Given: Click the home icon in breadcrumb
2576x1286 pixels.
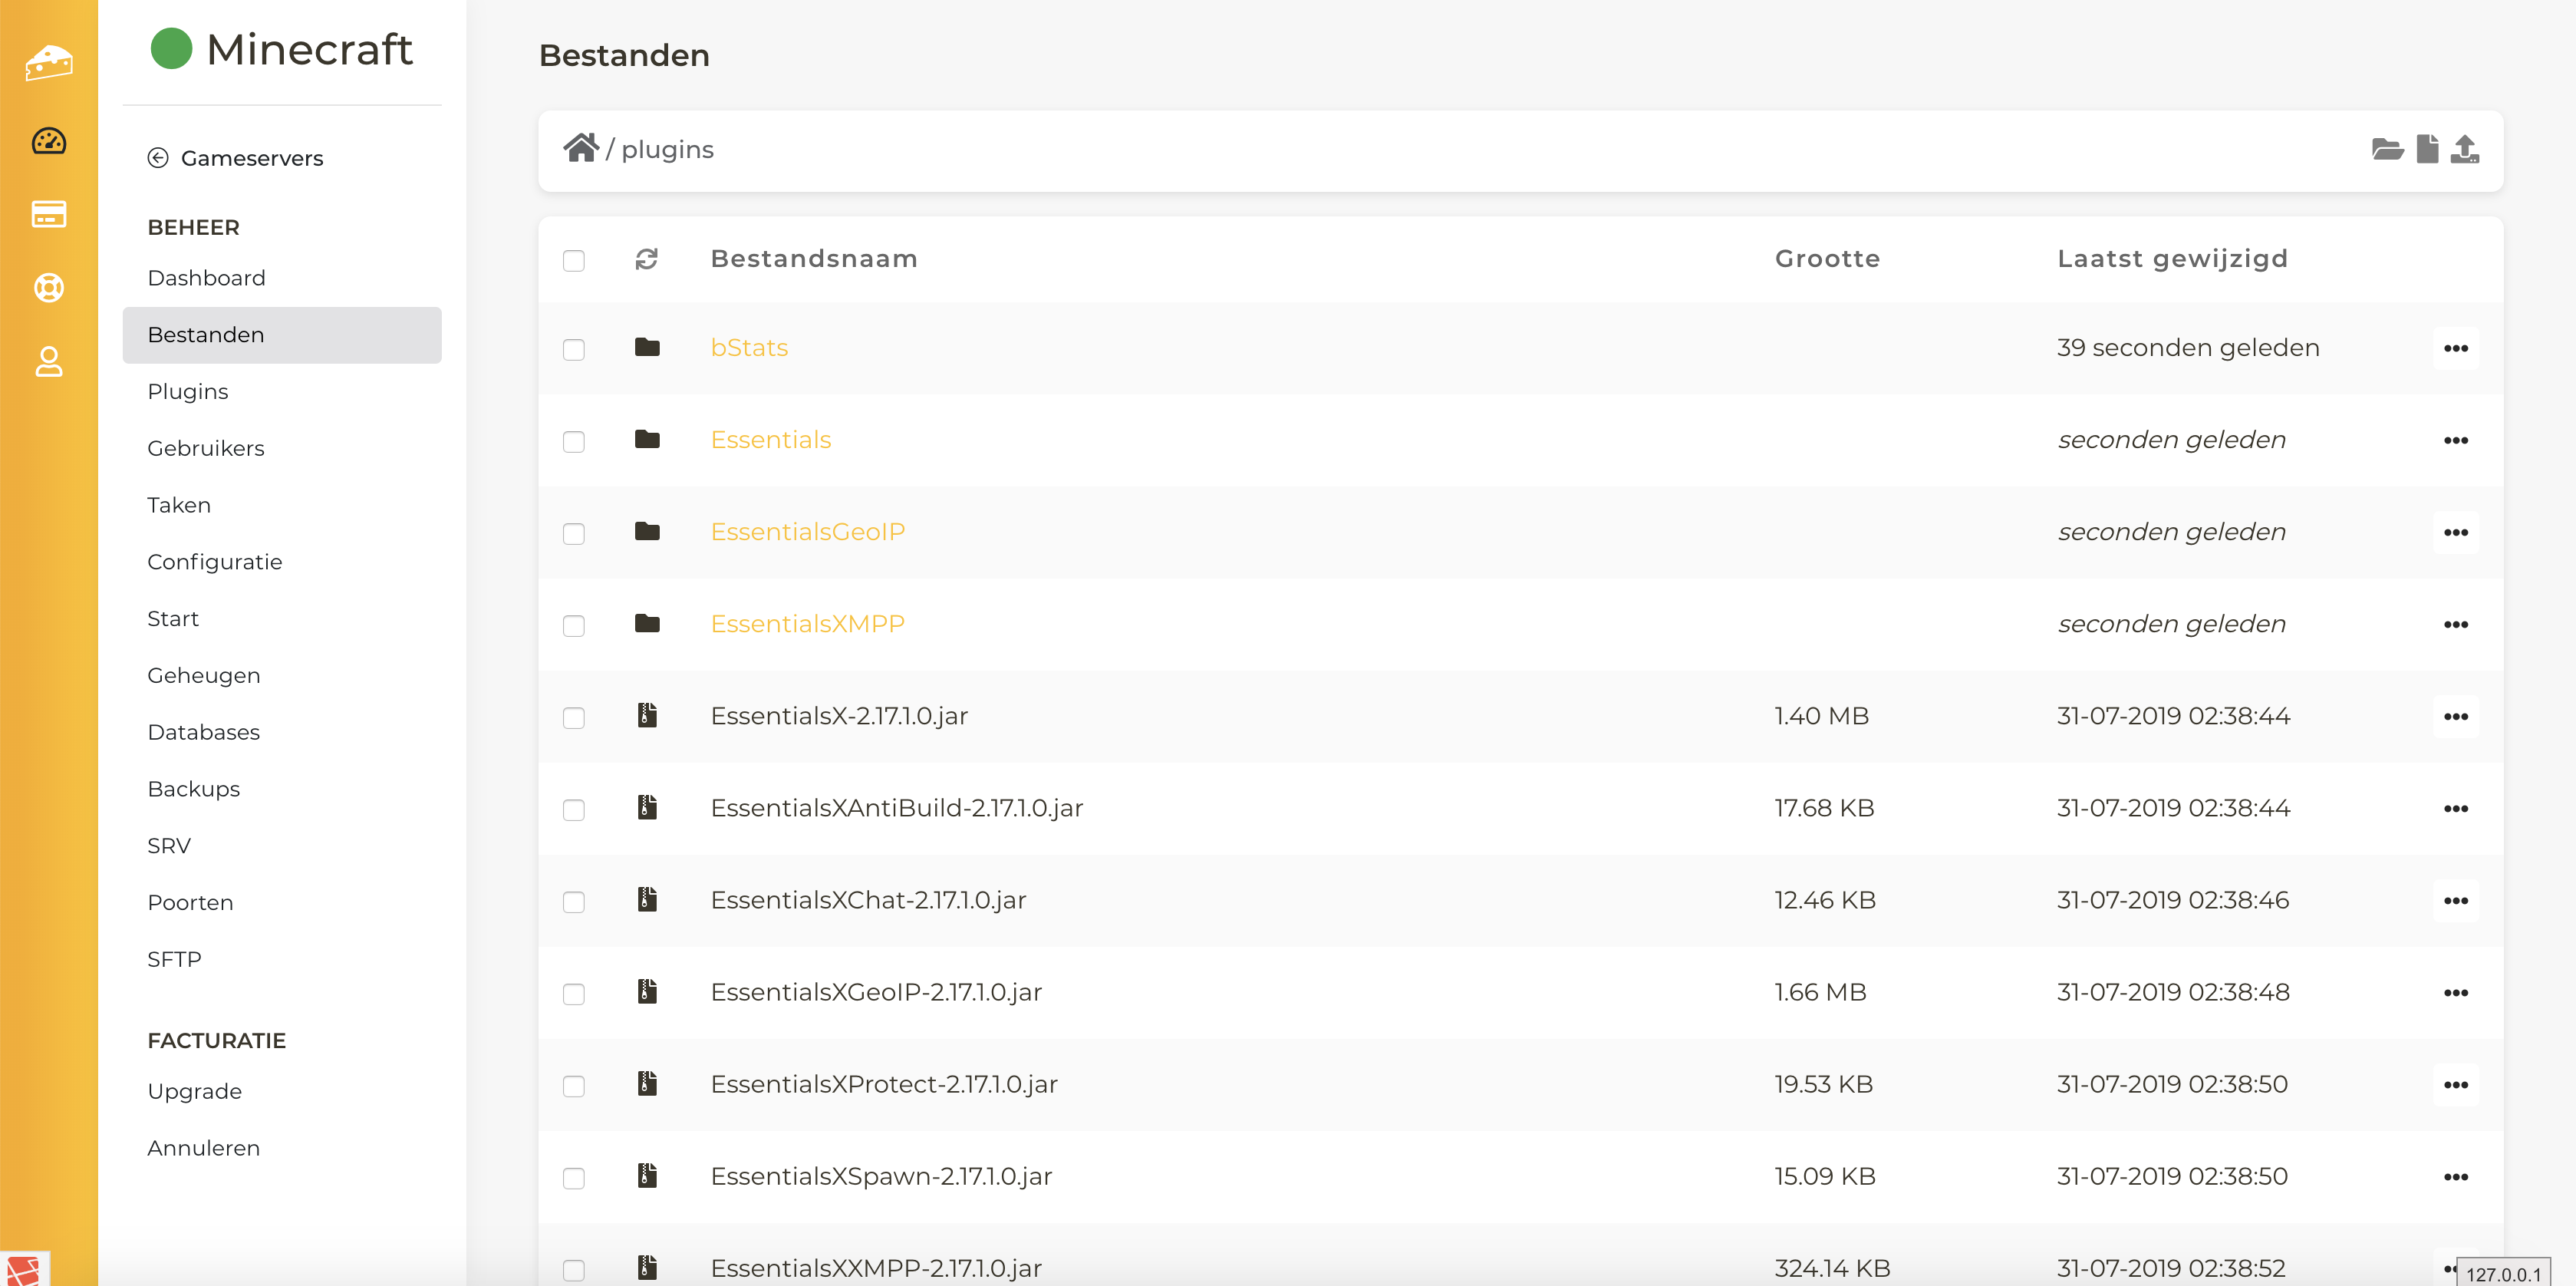Looking at the screenshot, I should tap(580, 148).
